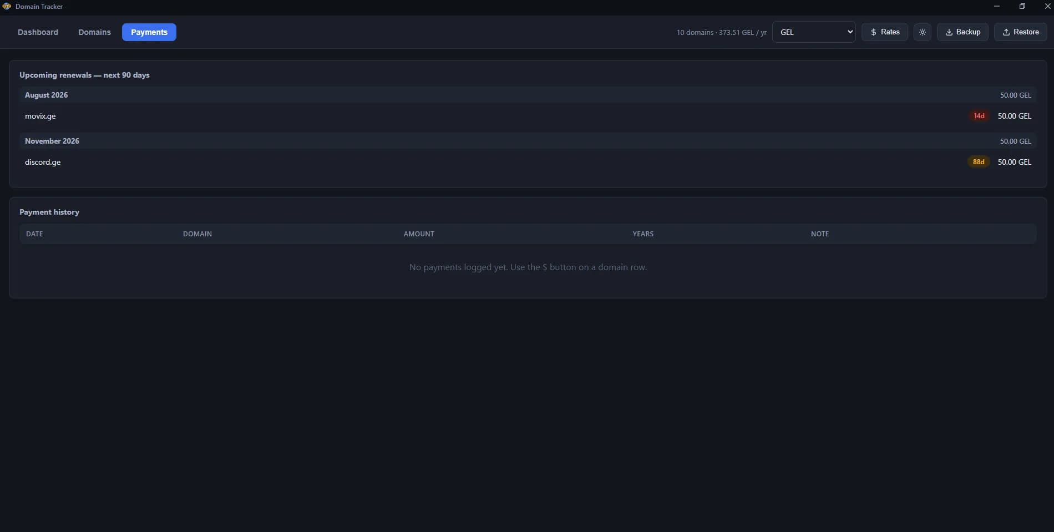Select the Payments tab
The width and height of the screenshot is (1054, 532).
[149, 32]
